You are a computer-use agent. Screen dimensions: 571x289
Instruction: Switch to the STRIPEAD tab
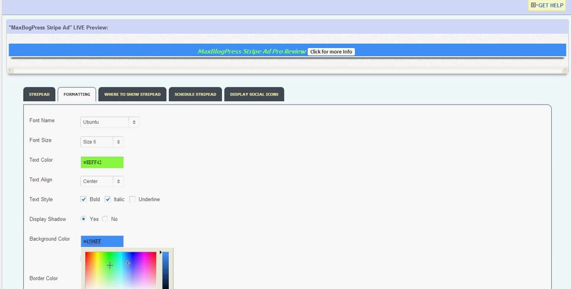[39, 94]
